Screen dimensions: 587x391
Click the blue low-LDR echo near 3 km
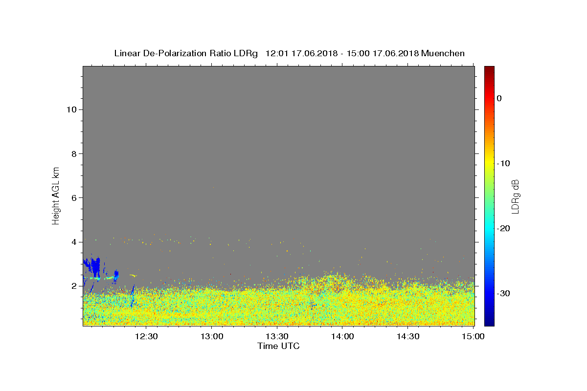(96, 267)
